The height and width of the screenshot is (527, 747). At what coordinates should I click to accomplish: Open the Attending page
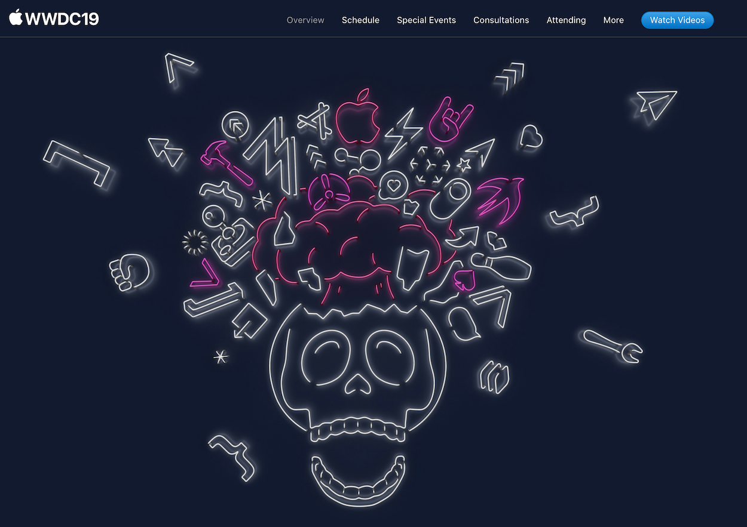566,20
